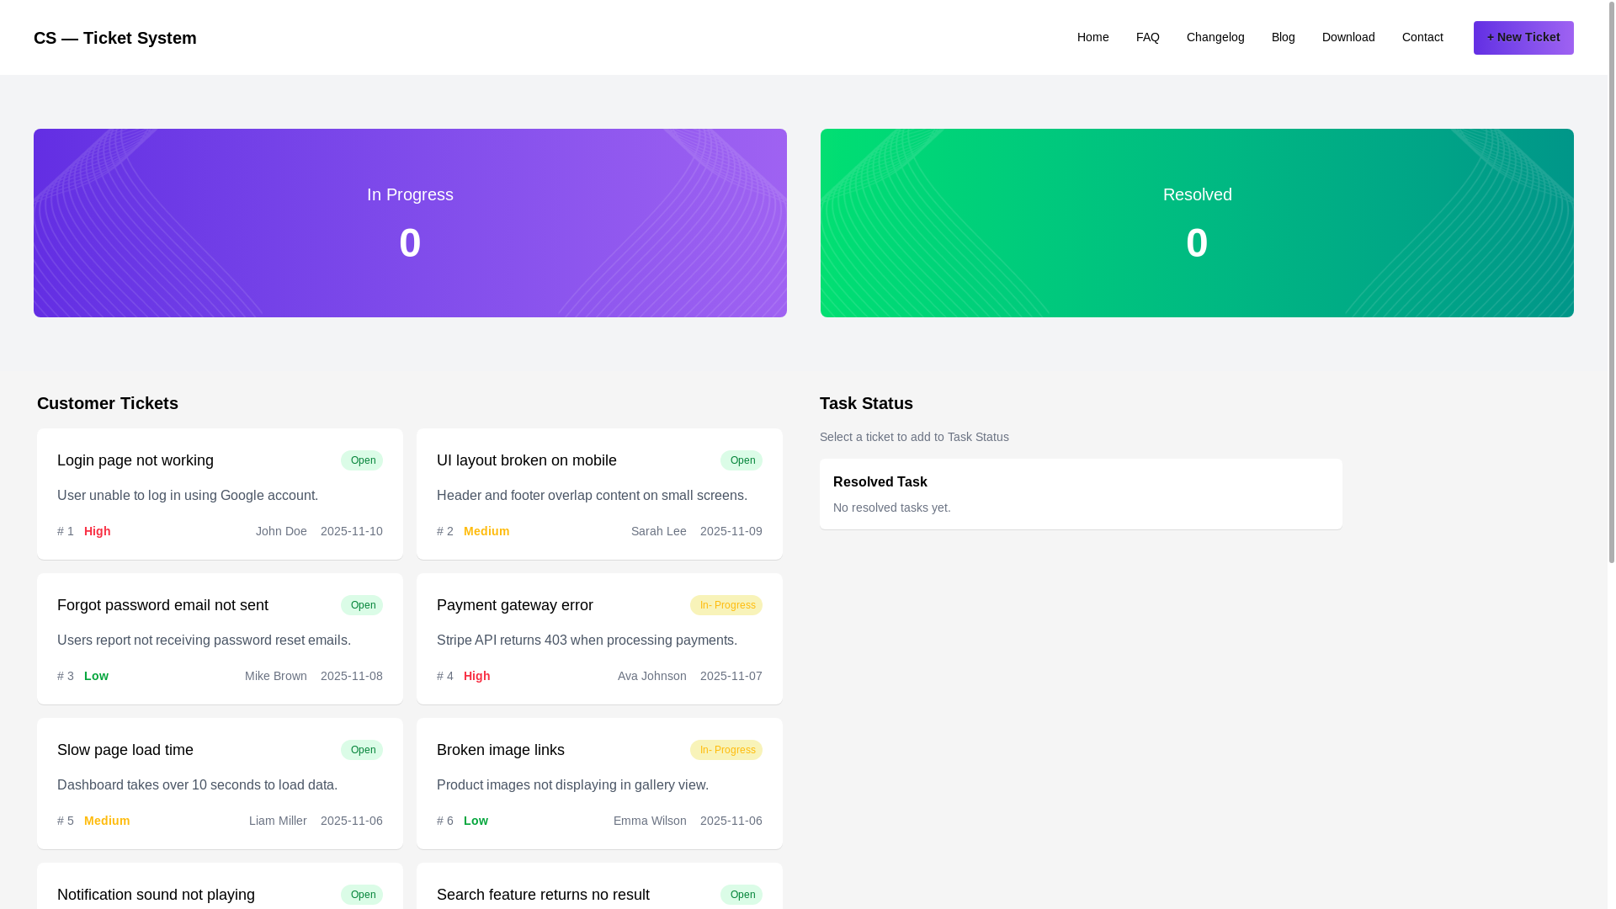Viewport: 1616px width, 909px height.
Task: Click No resolved tasks yet message
Action: pyautogui.click(x=892, y=508)
